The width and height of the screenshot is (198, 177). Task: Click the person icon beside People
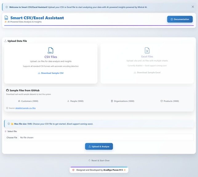(x=68, y=101)
